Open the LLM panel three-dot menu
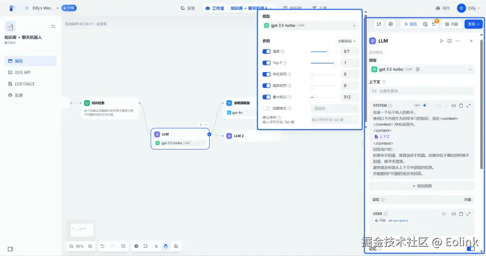The width and height of the screenshot is (486, 256). [x=458, y=41]
